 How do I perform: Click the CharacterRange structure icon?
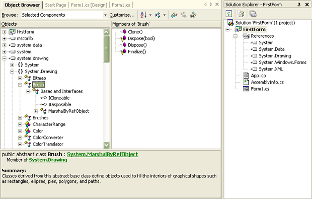click(28, 124)
